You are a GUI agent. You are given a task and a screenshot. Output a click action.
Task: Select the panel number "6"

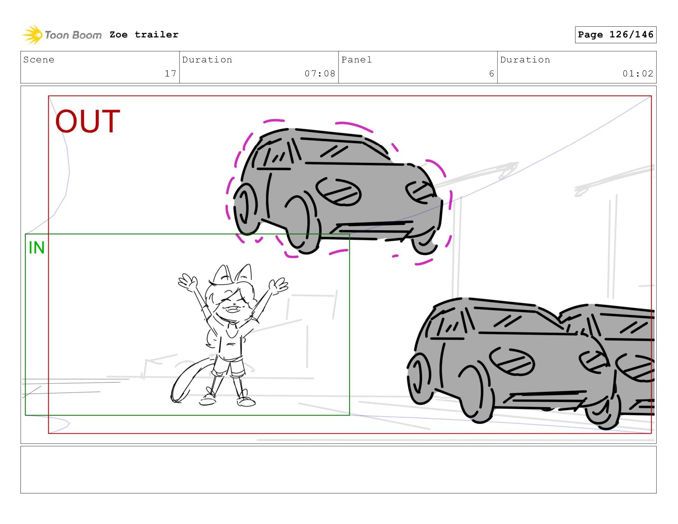click(491, 74)
